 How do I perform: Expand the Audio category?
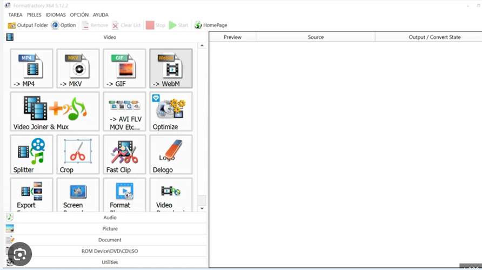pyautogui.click(x=106, y=218)
